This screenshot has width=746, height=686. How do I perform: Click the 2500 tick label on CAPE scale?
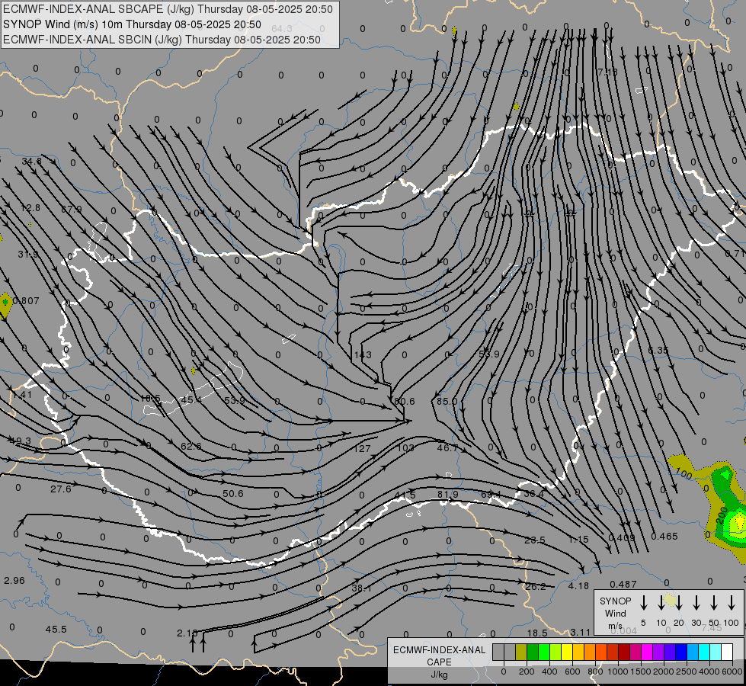pos(686,672)
